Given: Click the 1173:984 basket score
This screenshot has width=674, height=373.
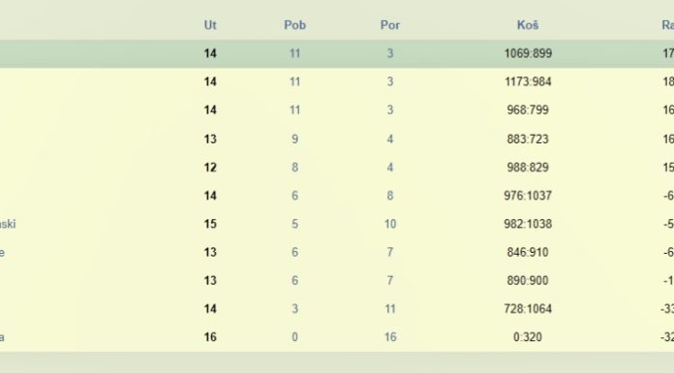Looking at the screenshot, I should pyautogui.click(x=528, y=81).
